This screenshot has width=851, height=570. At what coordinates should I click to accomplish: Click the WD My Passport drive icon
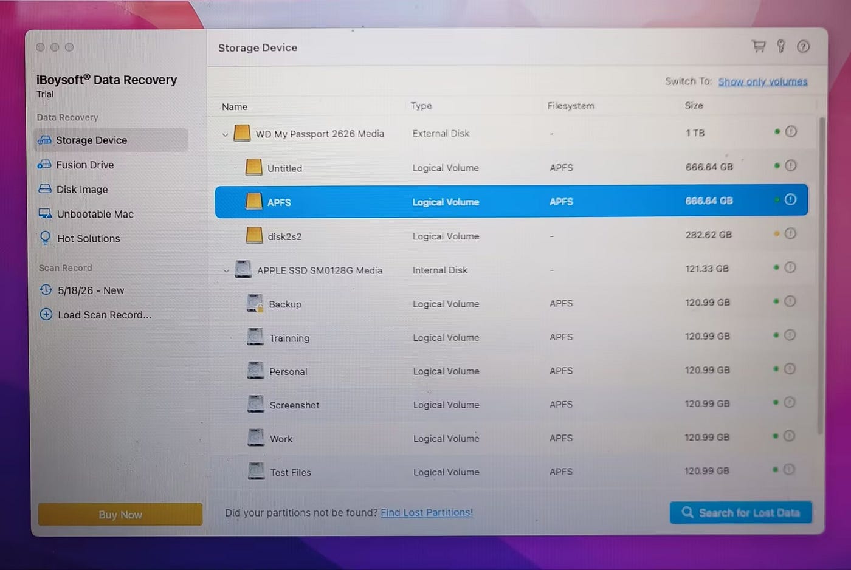point(242,133)
